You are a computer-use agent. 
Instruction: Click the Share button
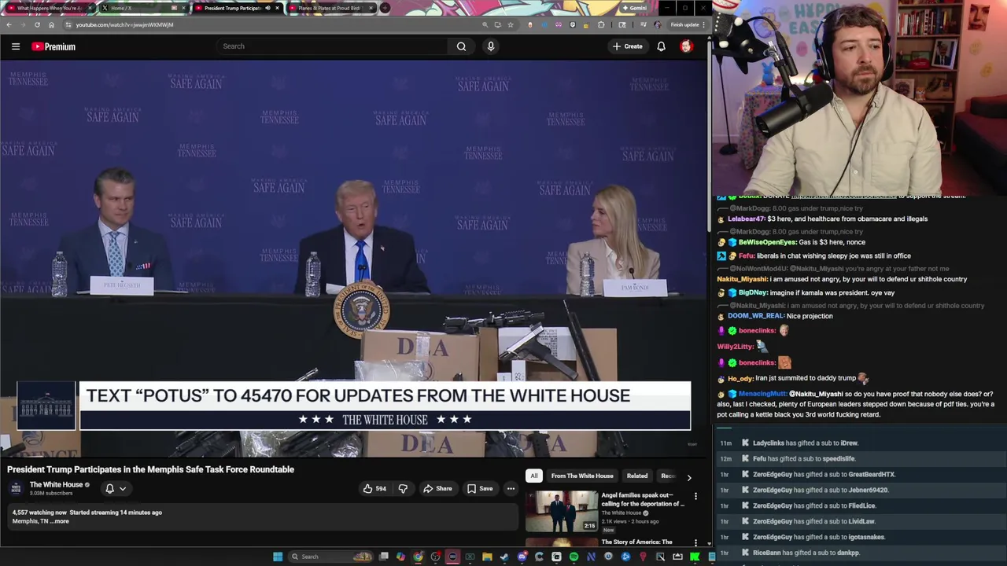click(x=437, y=488)
